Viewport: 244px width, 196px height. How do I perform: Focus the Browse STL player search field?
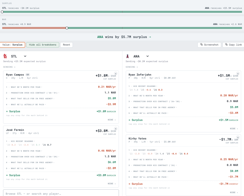[x=61, y=193]
